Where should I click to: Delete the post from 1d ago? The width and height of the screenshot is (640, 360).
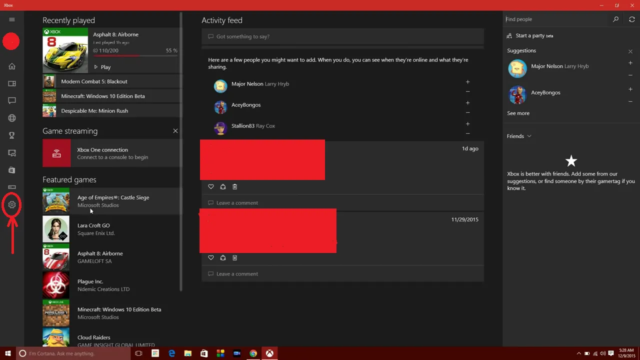(235, 186)
